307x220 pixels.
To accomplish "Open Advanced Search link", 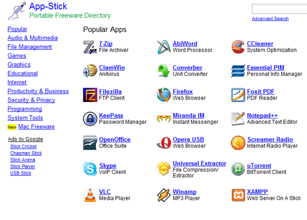I will [x=270, y=19].
